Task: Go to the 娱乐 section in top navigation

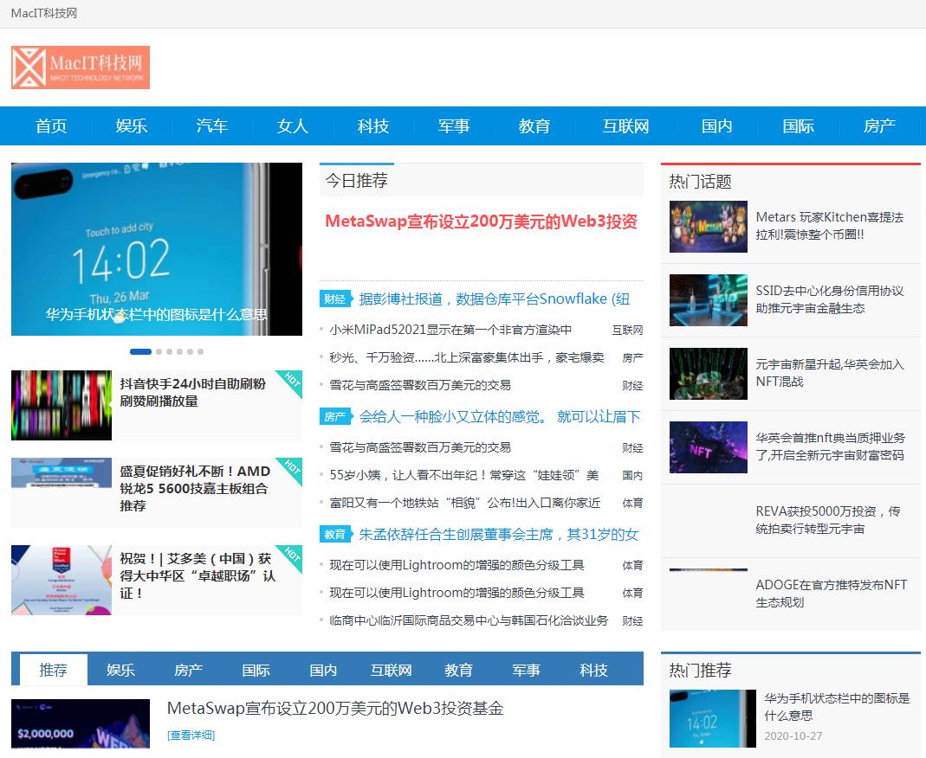Action: 131,125
